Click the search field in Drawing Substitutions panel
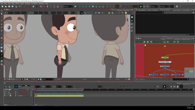195x110 pixels. click(x=150, y=13)
